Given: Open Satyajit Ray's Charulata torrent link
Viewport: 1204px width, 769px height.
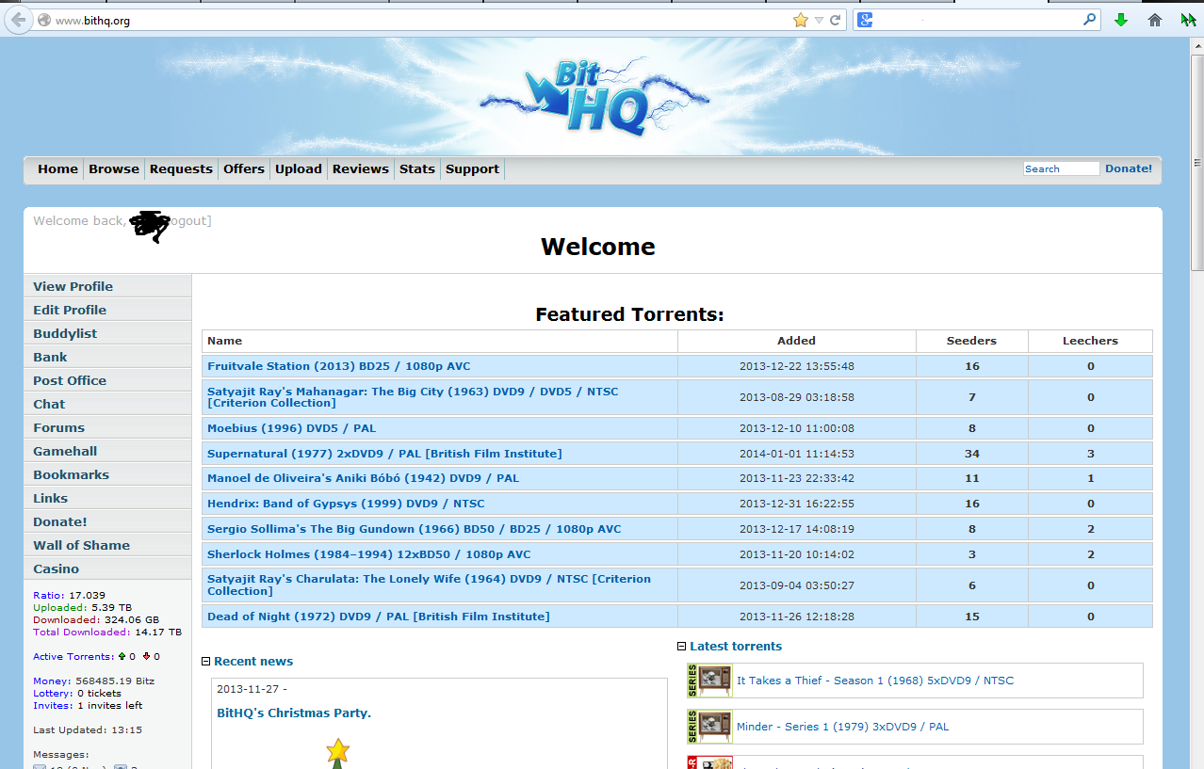Looking at the screenshot, I should pyautogui.click(x=429, y=585).
